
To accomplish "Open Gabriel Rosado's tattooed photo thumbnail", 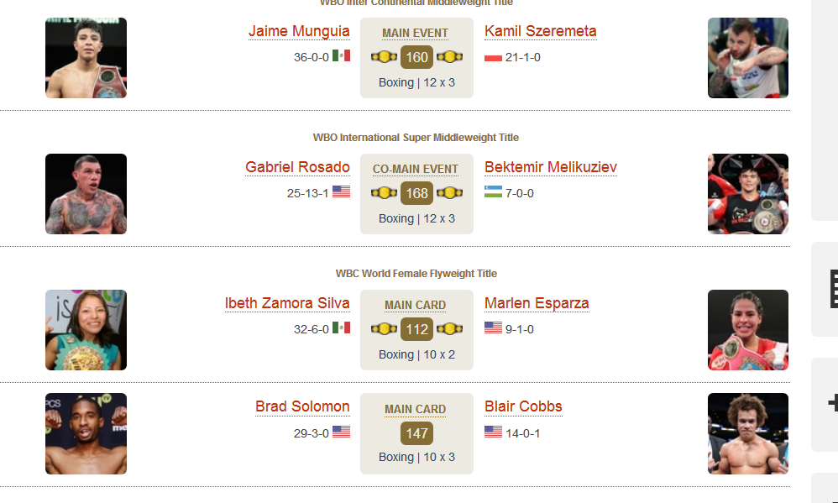I will click(x=86, y=194).
